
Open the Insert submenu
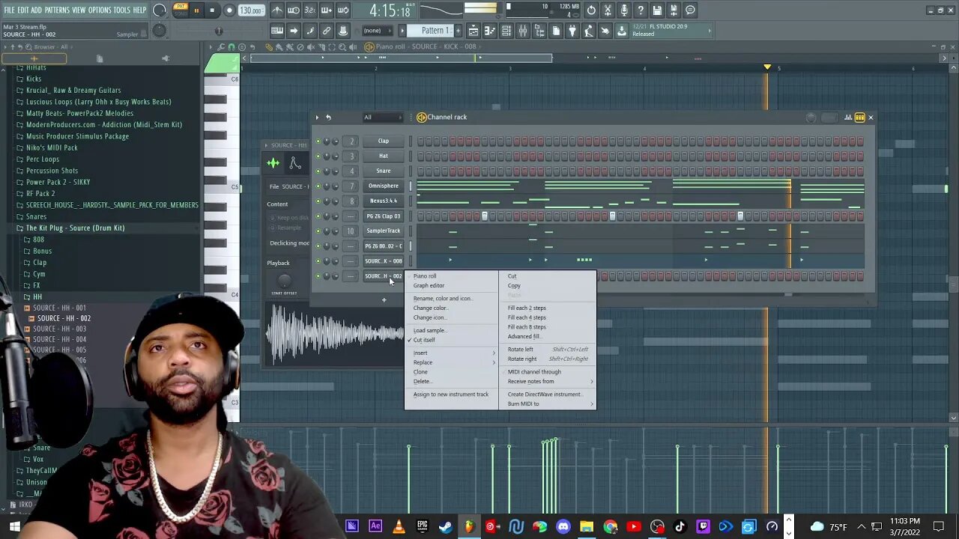[452, 353]
